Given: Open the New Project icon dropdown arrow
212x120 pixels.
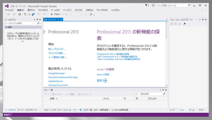Looking at the screenshot, I should pyautogui.click(x=22, y=14).
